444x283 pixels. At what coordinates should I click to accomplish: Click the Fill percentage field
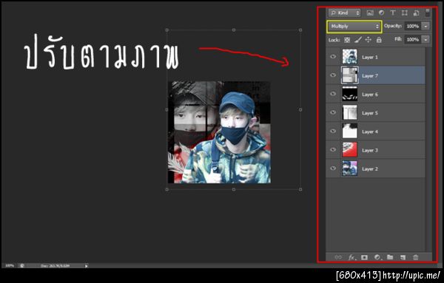(x=413, y=40)
